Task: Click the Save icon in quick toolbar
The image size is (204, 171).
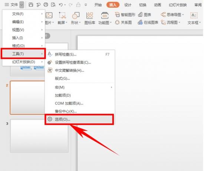Action: click(31, 5)
